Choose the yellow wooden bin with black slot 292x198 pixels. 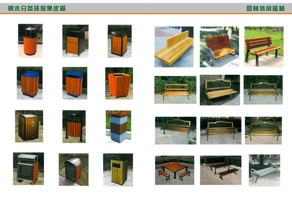118,170
